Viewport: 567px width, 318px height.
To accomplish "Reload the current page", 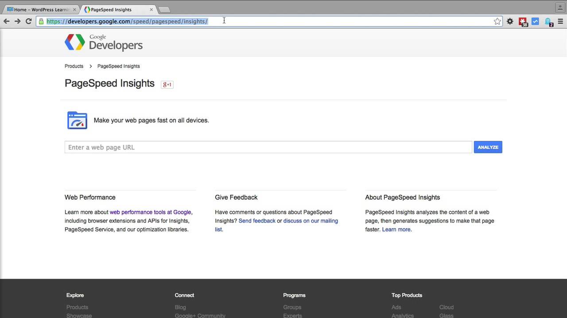I will pos(28,21).
